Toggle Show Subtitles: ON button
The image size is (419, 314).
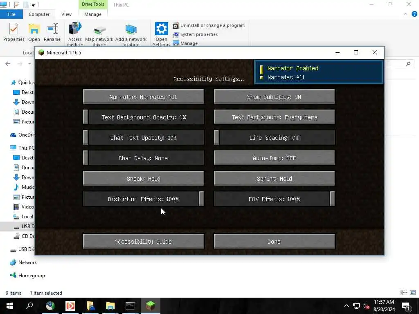point(274,96)
